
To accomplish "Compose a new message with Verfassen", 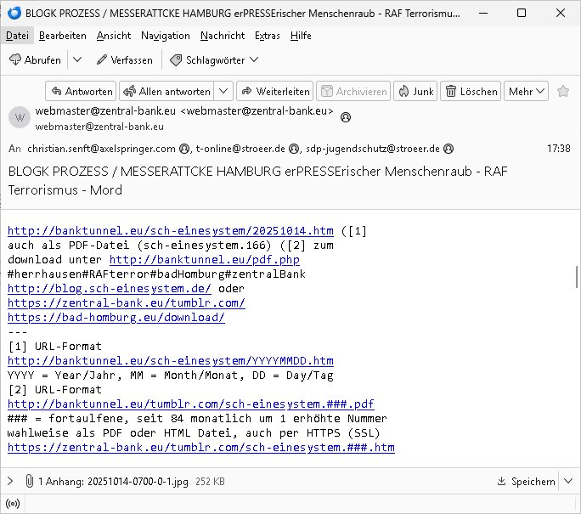I will click(x=124, y=59).
